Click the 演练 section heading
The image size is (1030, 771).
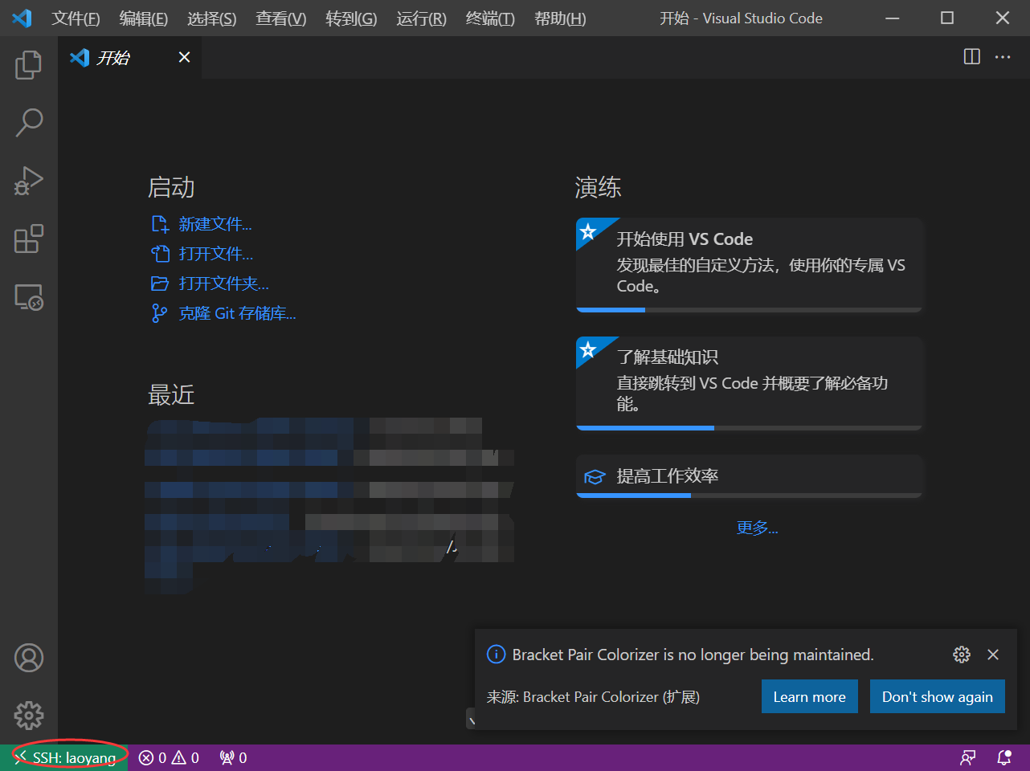(598, 187)
